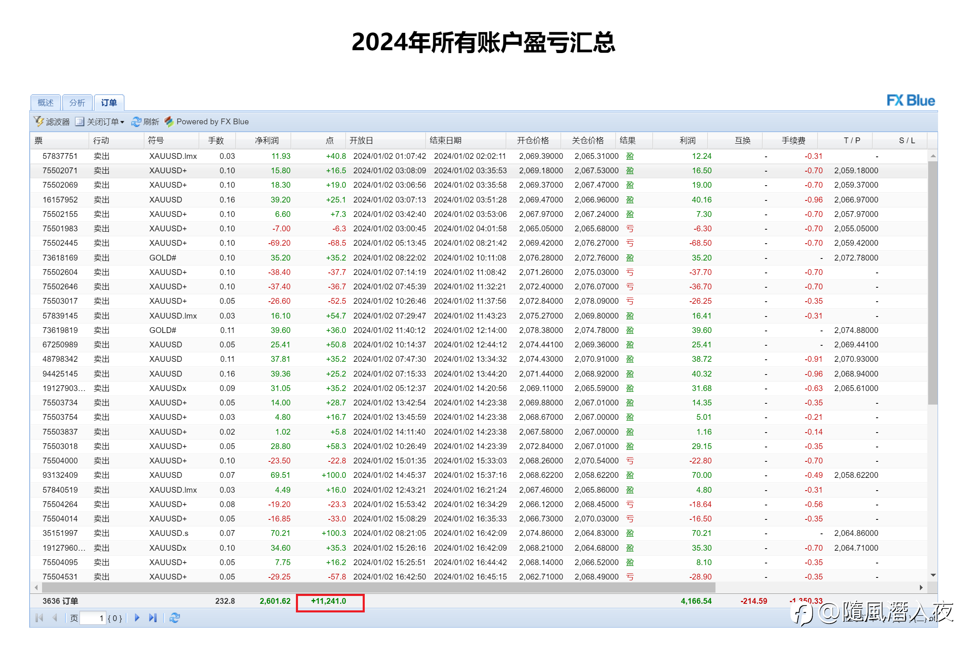964x647 pixels.
Task: Switch to the 概述 tab
Action: [x=46, y=102]
